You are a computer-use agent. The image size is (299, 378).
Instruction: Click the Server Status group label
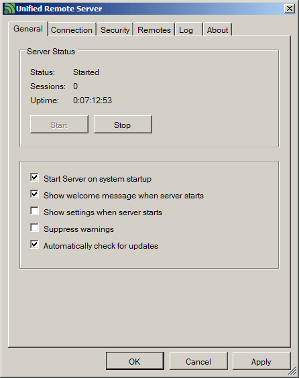pos(51,52)
